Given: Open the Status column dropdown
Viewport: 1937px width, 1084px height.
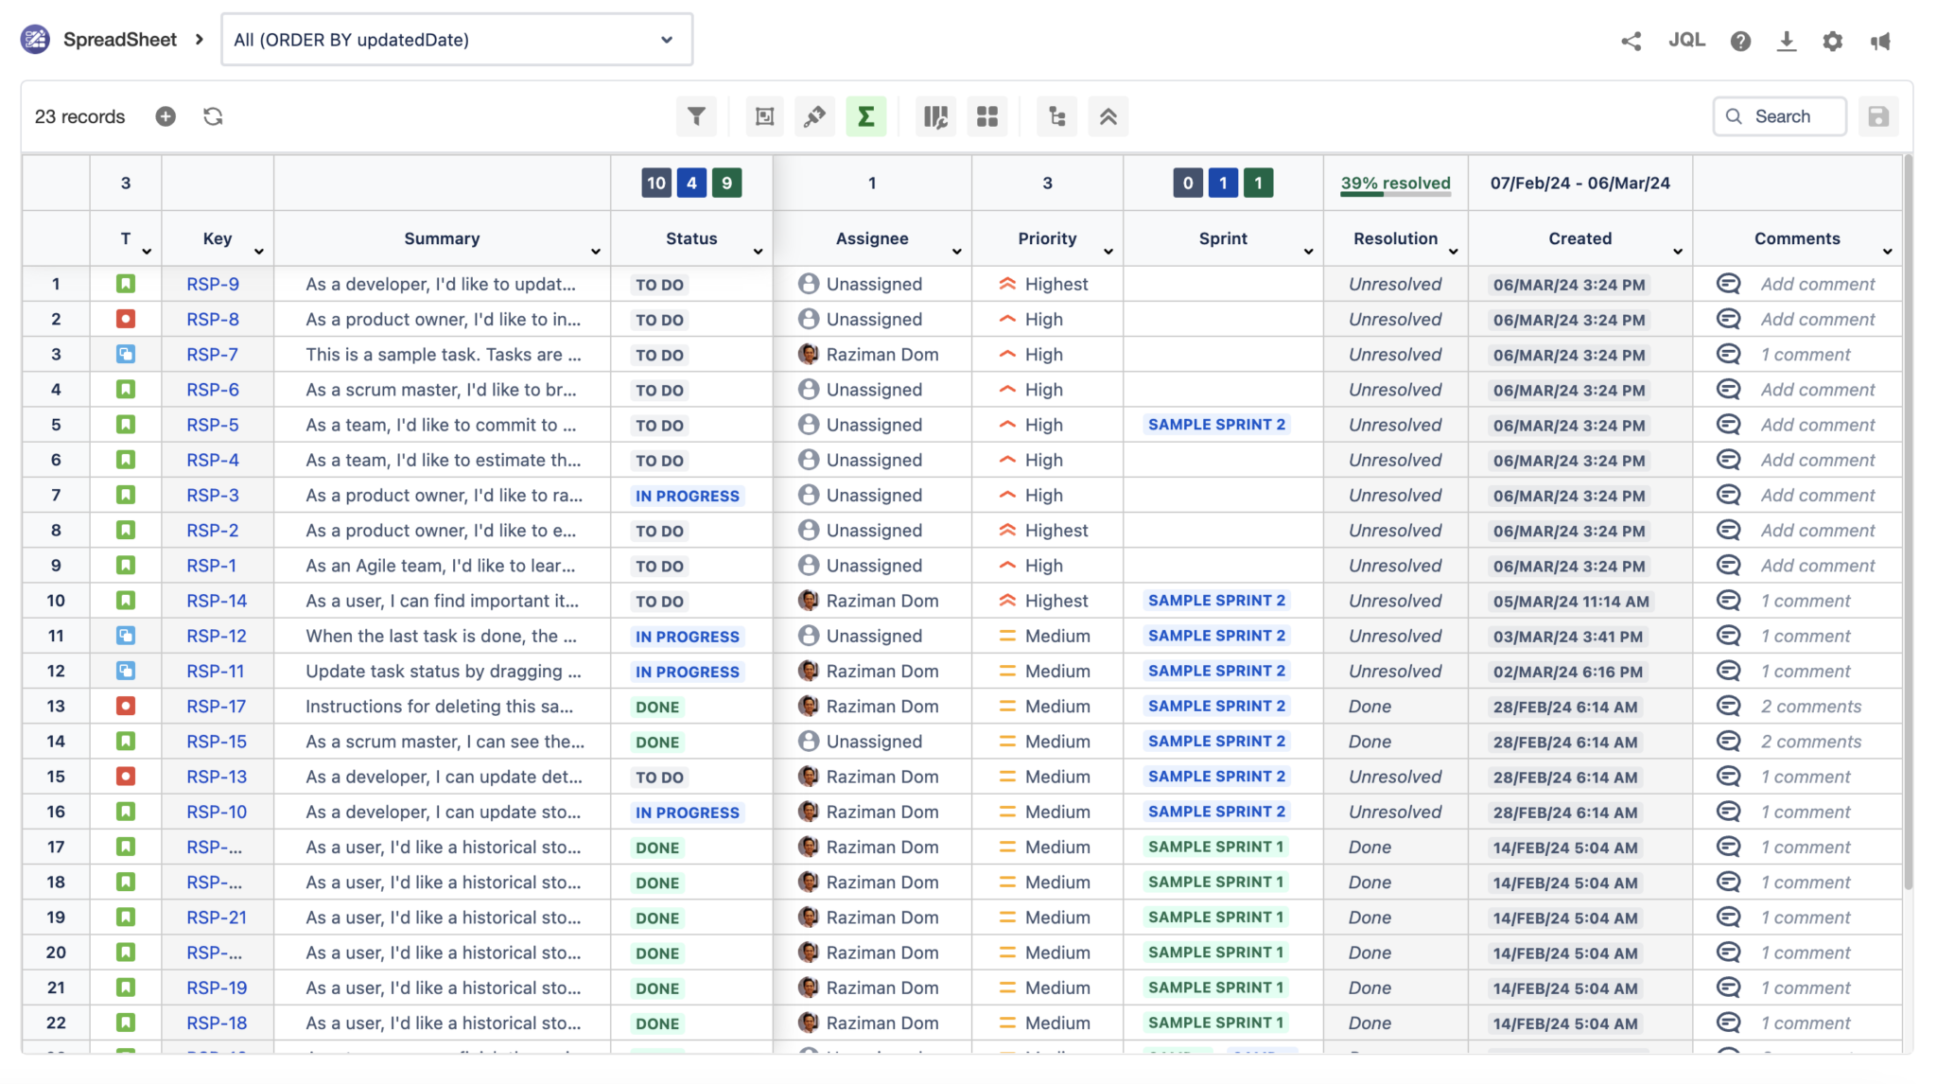Looking at the screenshot, I should tap(758, 251).
